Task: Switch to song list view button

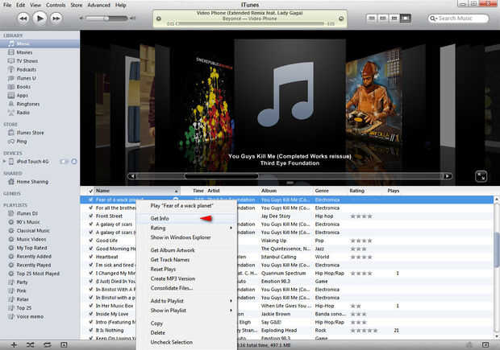Action: coord(372,19)
